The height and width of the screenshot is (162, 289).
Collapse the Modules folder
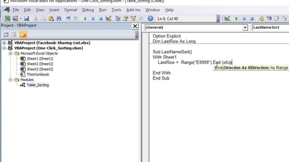[10, 80]
